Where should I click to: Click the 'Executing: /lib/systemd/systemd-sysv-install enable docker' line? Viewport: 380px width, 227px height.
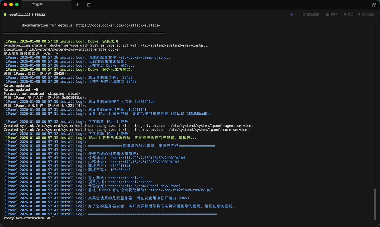[62, 49]
